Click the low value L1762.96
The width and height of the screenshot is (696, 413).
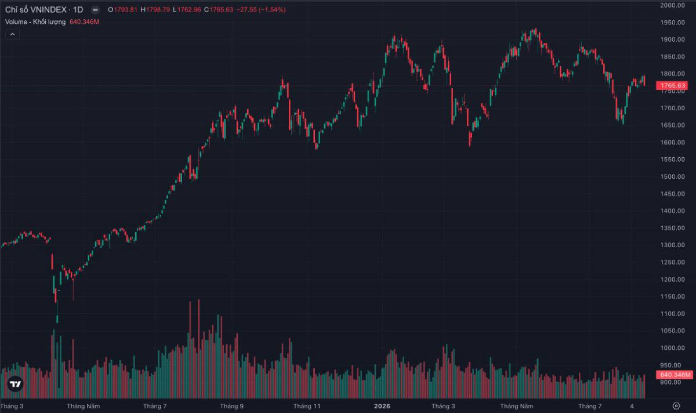187,10
